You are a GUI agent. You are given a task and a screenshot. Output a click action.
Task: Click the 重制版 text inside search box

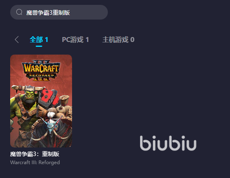(61, 13)
